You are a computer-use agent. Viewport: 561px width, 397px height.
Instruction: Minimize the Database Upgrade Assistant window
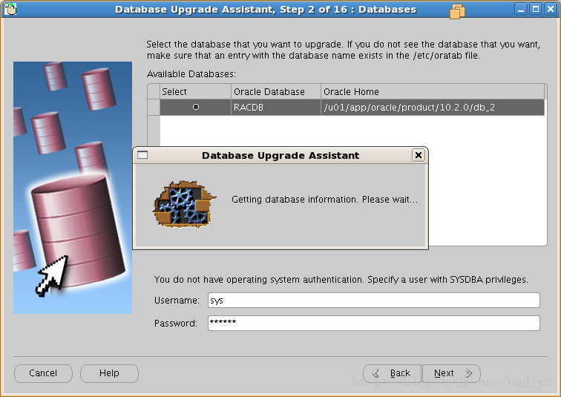(x=521, y=9)
